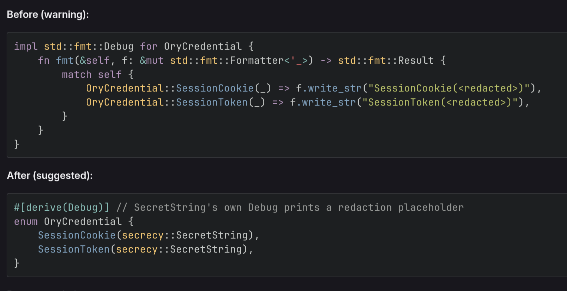The width and height of the screenshot is (567, 291).
Task: Click the 'After (suggested):' heading text
Action: [x=50, y=175]
